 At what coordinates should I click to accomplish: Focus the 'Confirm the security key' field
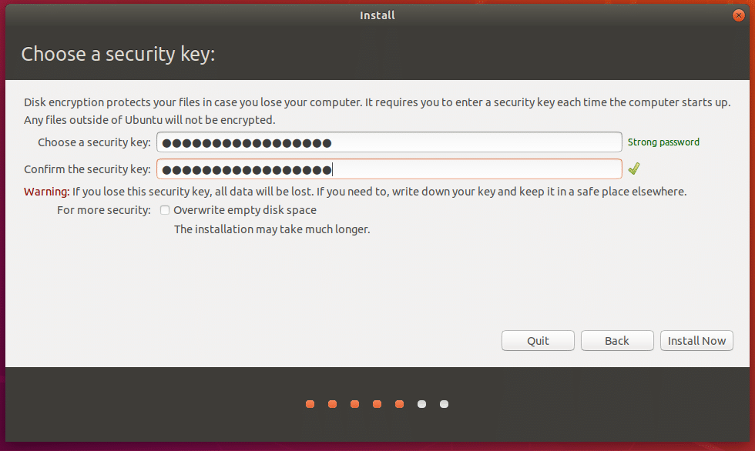(389, 169)
